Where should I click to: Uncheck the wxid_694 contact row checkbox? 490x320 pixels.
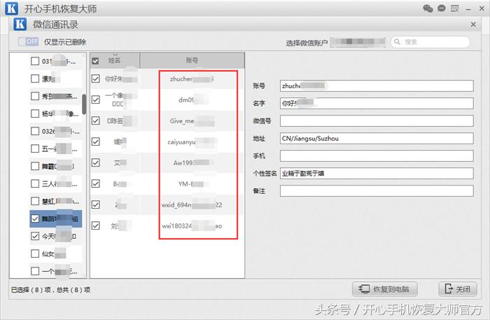click(x=96, y=204)
